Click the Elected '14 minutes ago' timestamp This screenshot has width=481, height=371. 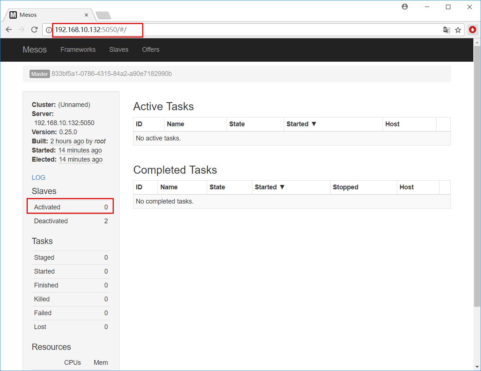pos(81,159)
